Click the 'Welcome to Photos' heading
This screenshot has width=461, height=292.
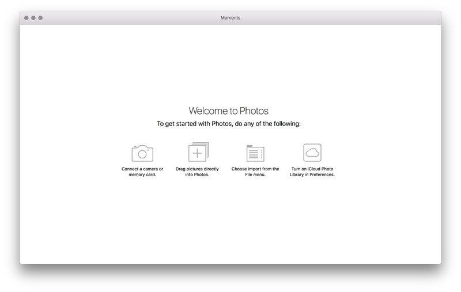[229, 111]
